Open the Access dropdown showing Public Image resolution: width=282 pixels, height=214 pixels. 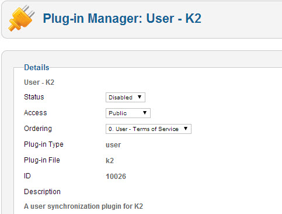click(x=128, y=113)
